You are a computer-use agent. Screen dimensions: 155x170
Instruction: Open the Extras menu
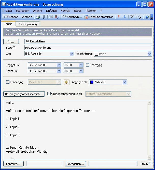pos(77,11)
